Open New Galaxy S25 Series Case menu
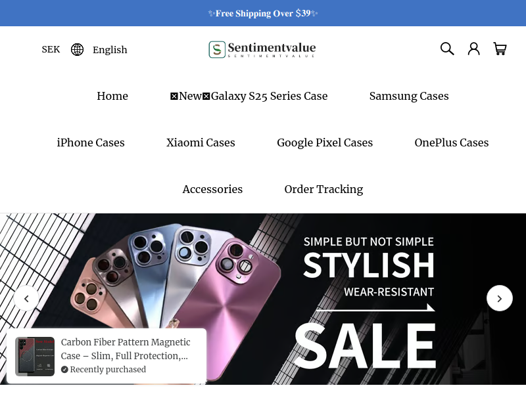 [249, 96]
